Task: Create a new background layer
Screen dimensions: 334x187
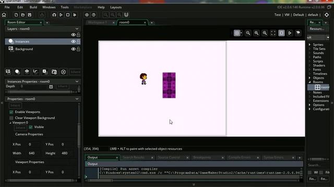Action: [8, 72]
